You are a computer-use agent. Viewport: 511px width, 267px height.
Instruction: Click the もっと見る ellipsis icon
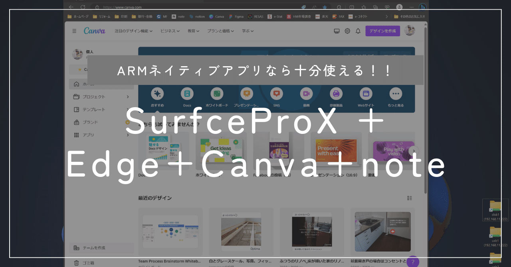click(396, 94)
